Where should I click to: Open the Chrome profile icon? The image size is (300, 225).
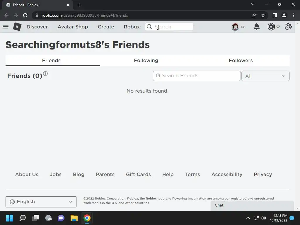point(284,15)
